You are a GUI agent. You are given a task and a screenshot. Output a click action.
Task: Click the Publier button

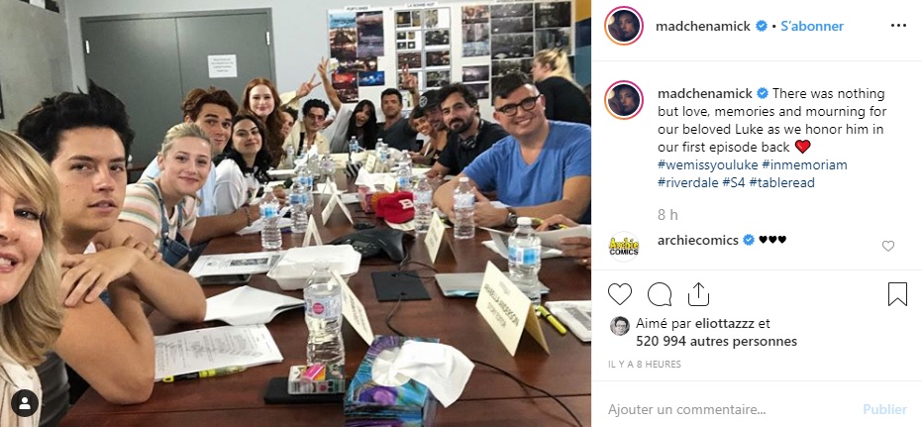885,409
